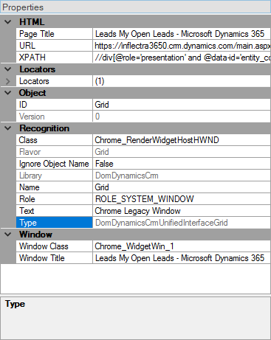Open the Ignore Object Name False value
Screen dimensions: 271x340
pos(182,164)
